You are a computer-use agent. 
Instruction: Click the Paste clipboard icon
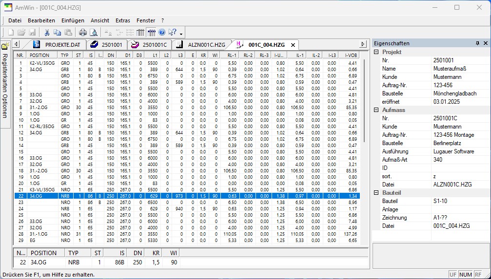tap(68, 32)
